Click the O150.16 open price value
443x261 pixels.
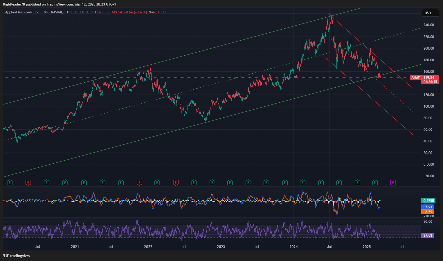(x=72, y=12)
